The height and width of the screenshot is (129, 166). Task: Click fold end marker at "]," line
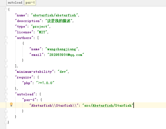coord(6,66)
